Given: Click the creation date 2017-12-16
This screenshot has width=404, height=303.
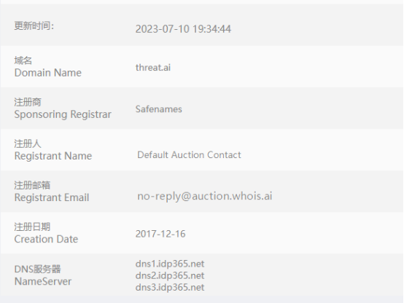Looking at the screenshot, I should point(160,234).
